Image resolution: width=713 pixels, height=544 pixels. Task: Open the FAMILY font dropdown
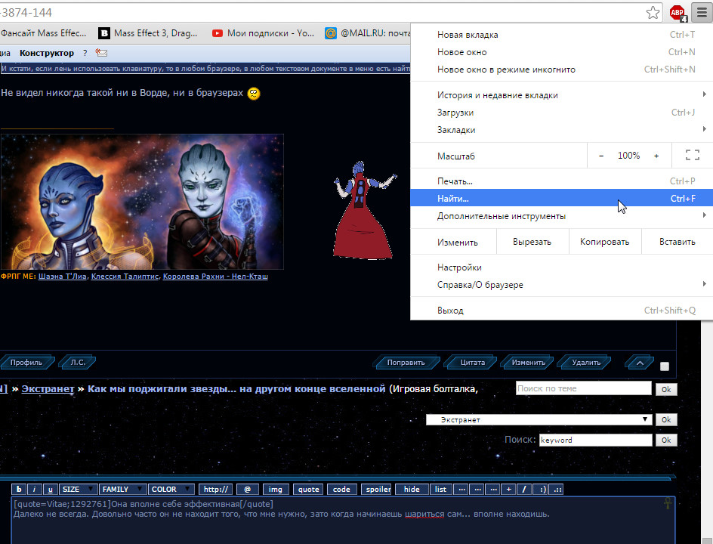[x=123, y=490]
